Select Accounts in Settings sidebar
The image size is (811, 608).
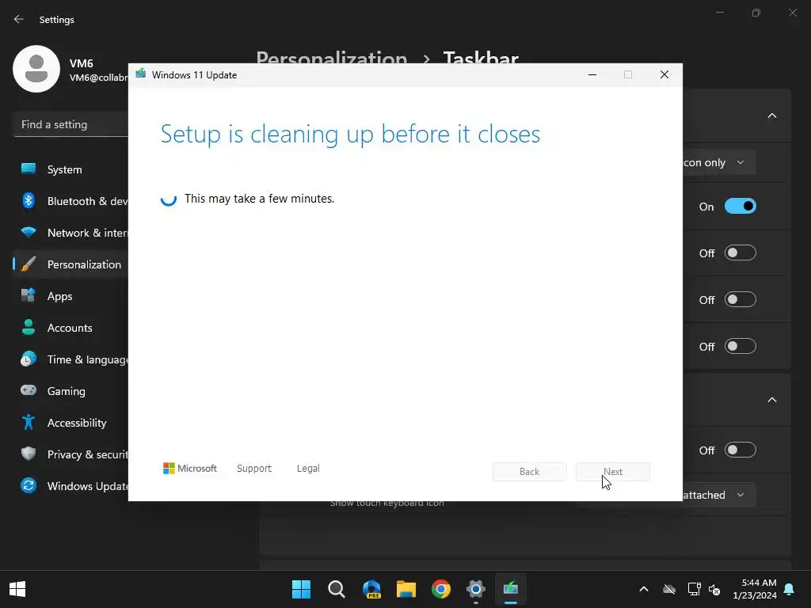pos(70,328)
